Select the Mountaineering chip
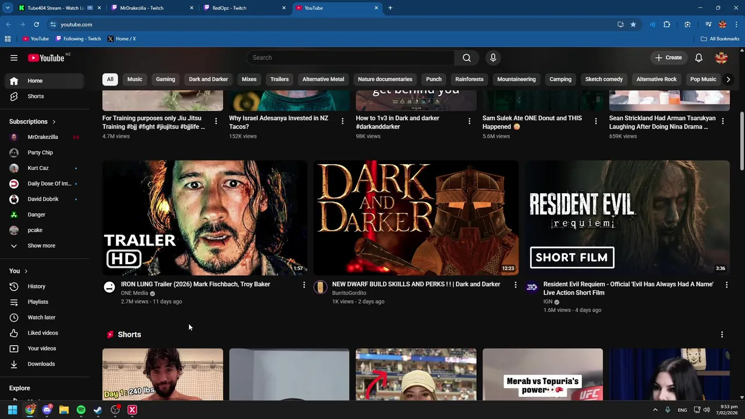This screenshot has width=745, height=419. (516, 79)
